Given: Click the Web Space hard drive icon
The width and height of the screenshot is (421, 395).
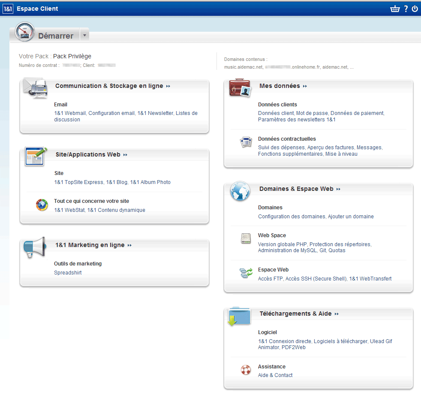Looking at the screenshot, I should [246, 238].
